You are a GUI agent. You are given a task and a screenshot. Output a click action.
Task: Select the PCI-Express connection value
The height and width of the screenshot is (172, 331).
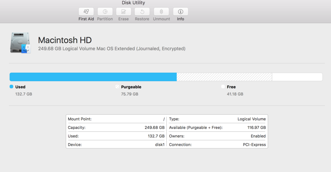254,145
